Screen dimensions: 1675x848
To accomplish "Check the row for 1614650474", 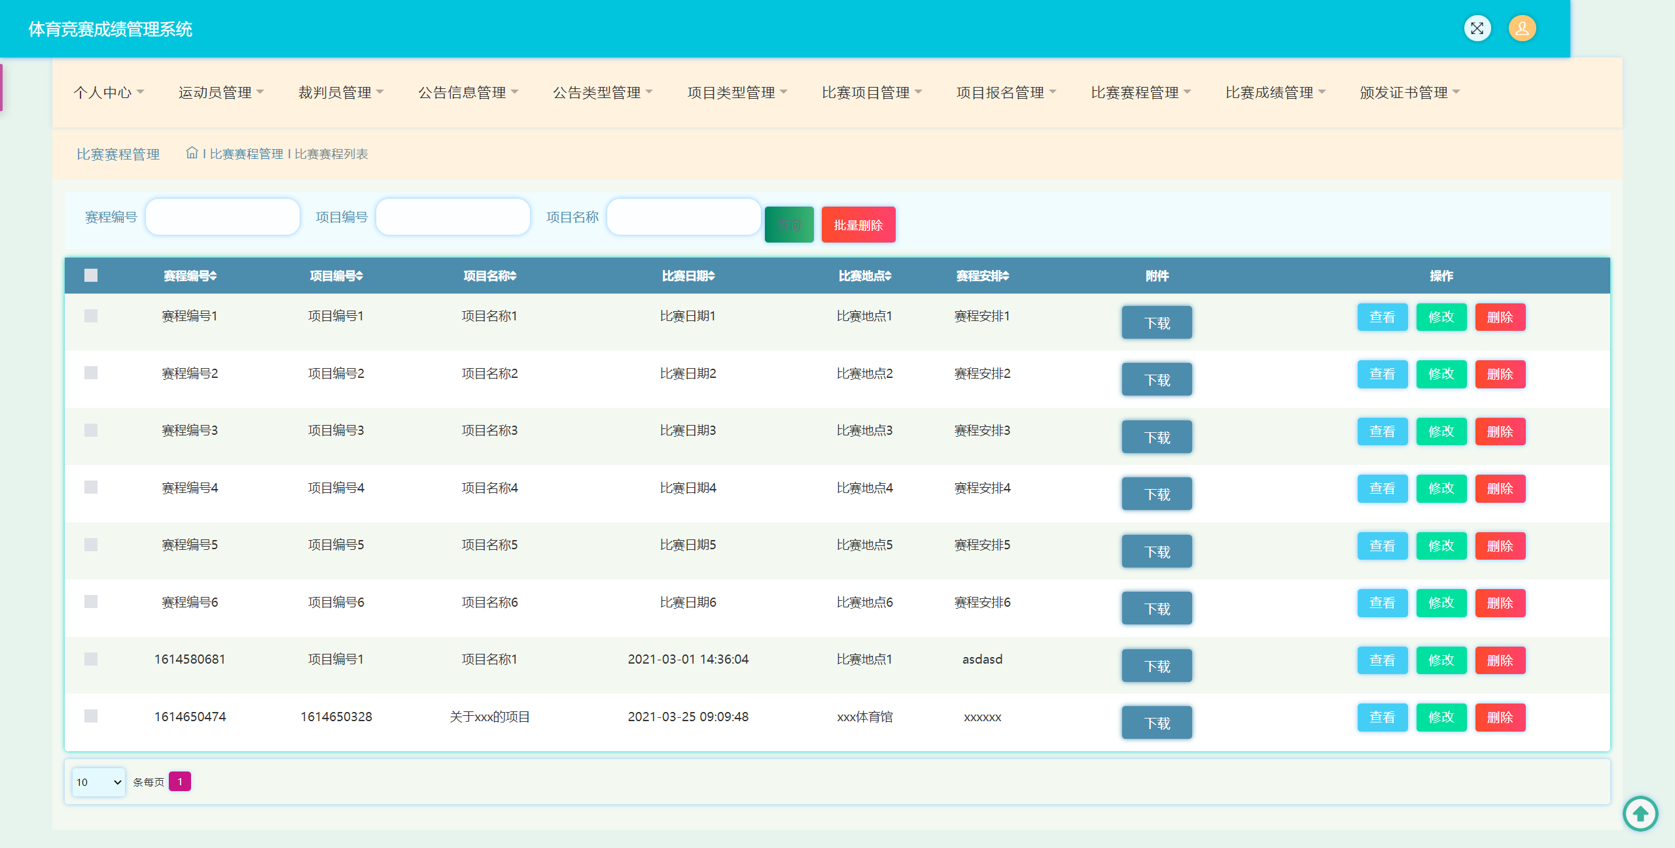I will pos(91,716).
